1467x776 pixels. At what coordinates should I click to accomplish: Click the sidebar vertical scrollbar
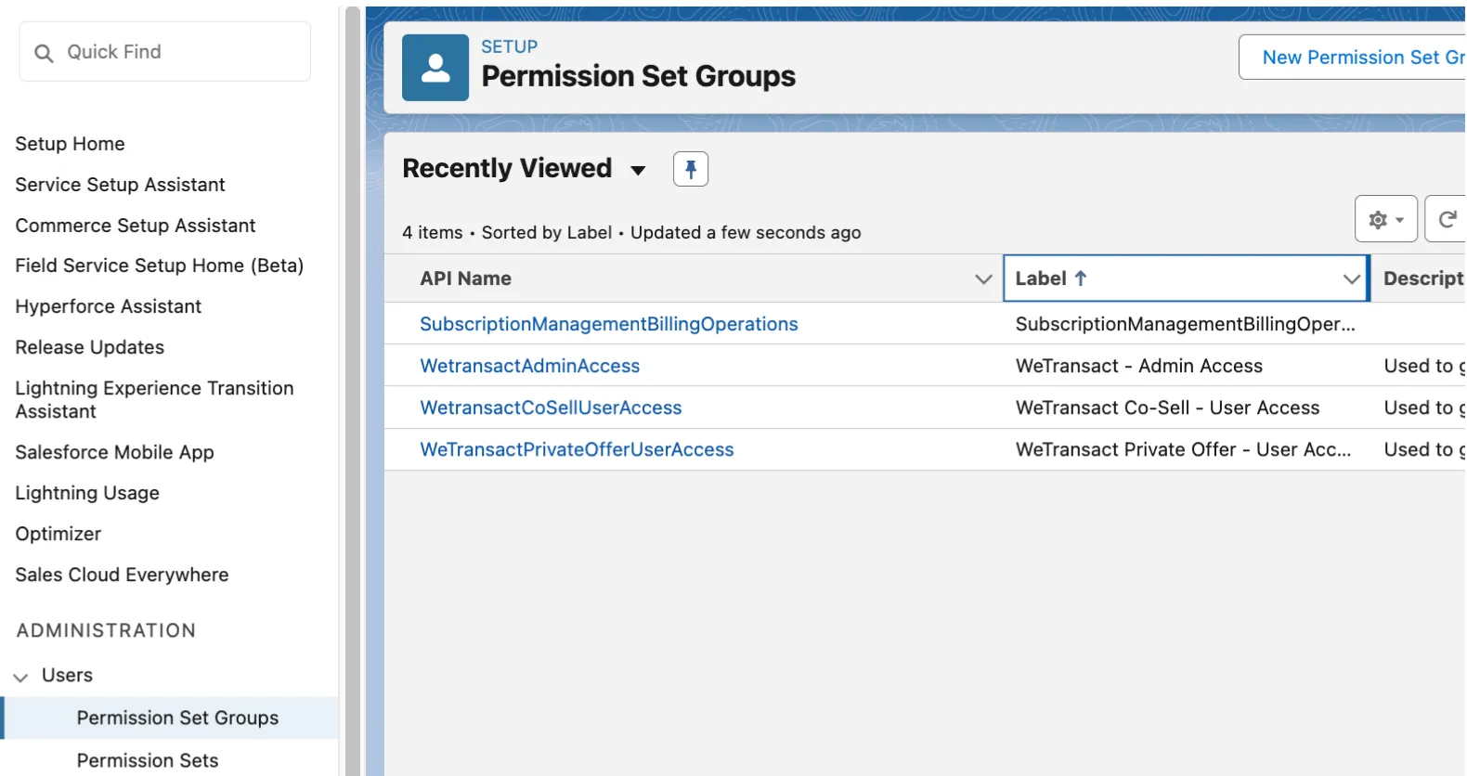[x=352, y=390]
